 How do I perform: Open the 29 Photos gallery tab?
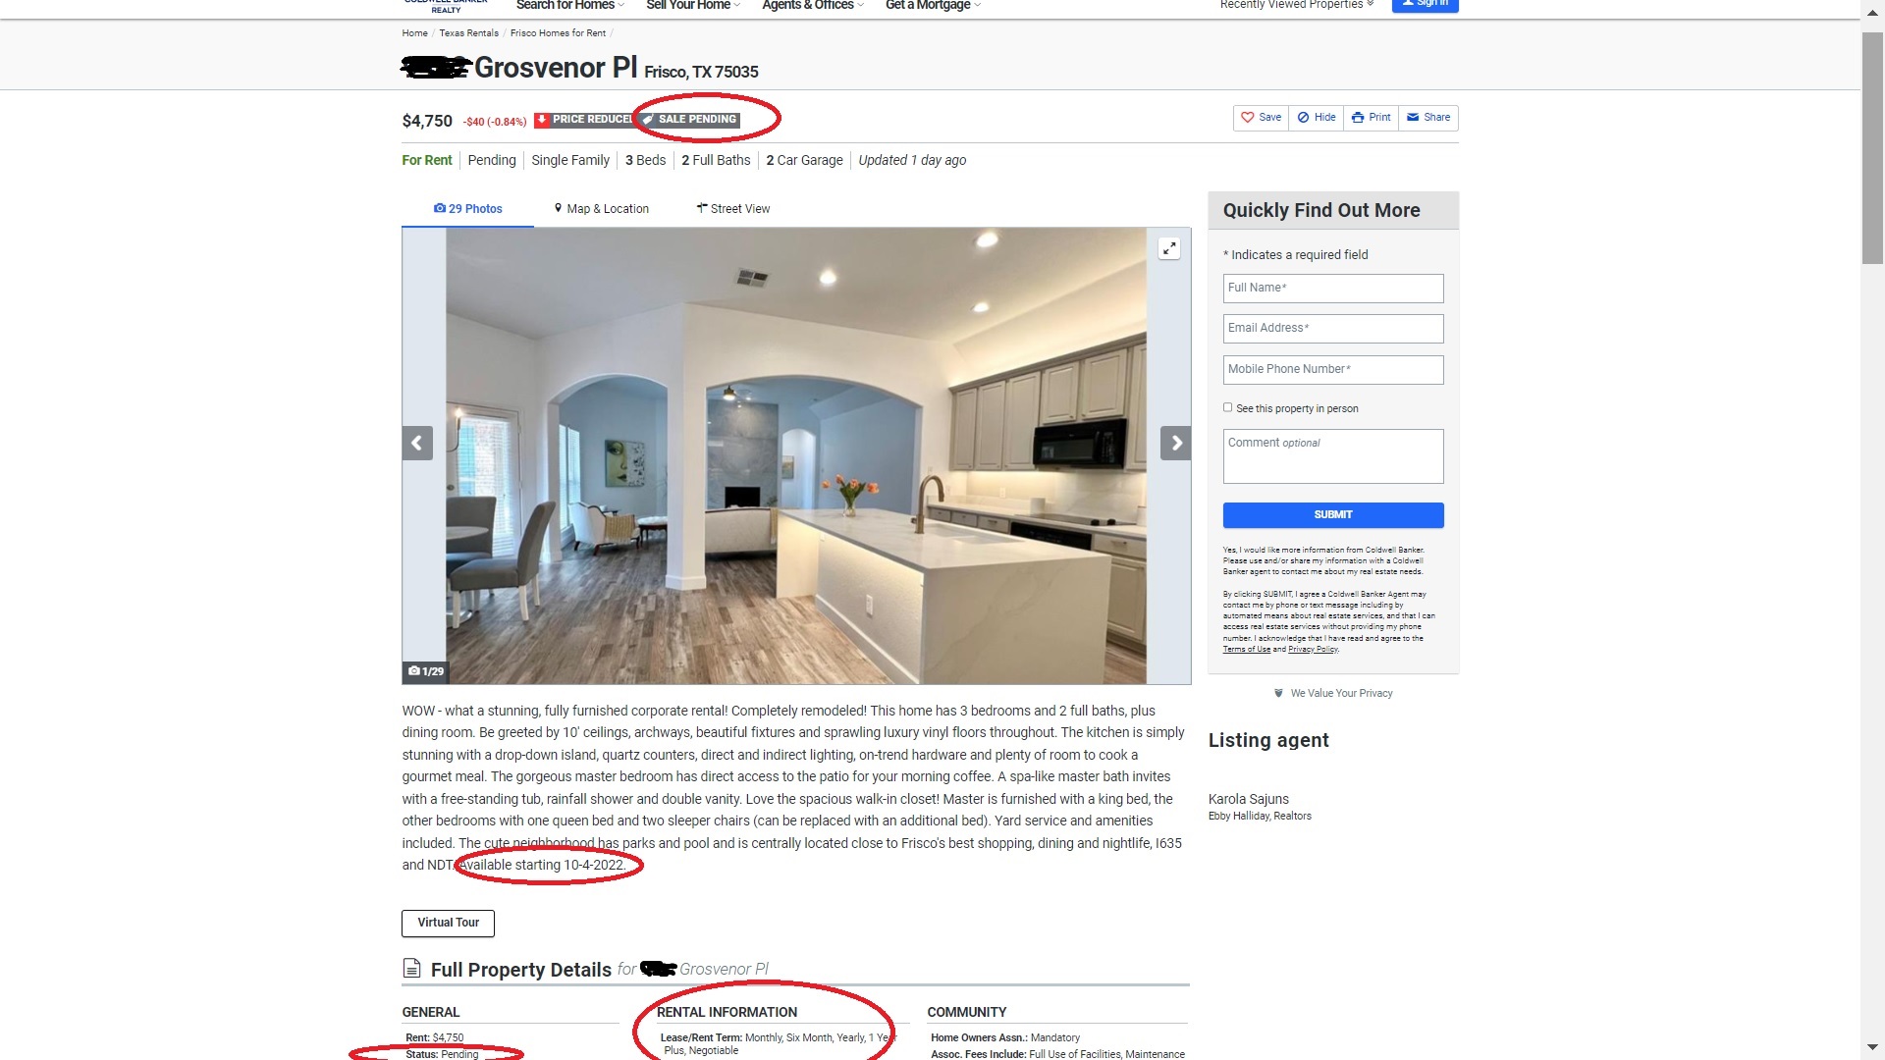pyautogui.click(x=467, y=208)
